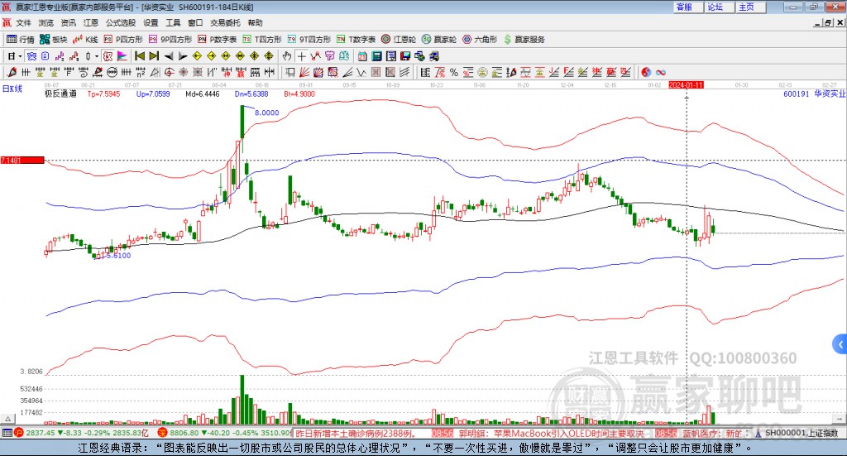Click the floppy disk save icon
This screenshot has width=847, height=456.
[x=405, y=56]
